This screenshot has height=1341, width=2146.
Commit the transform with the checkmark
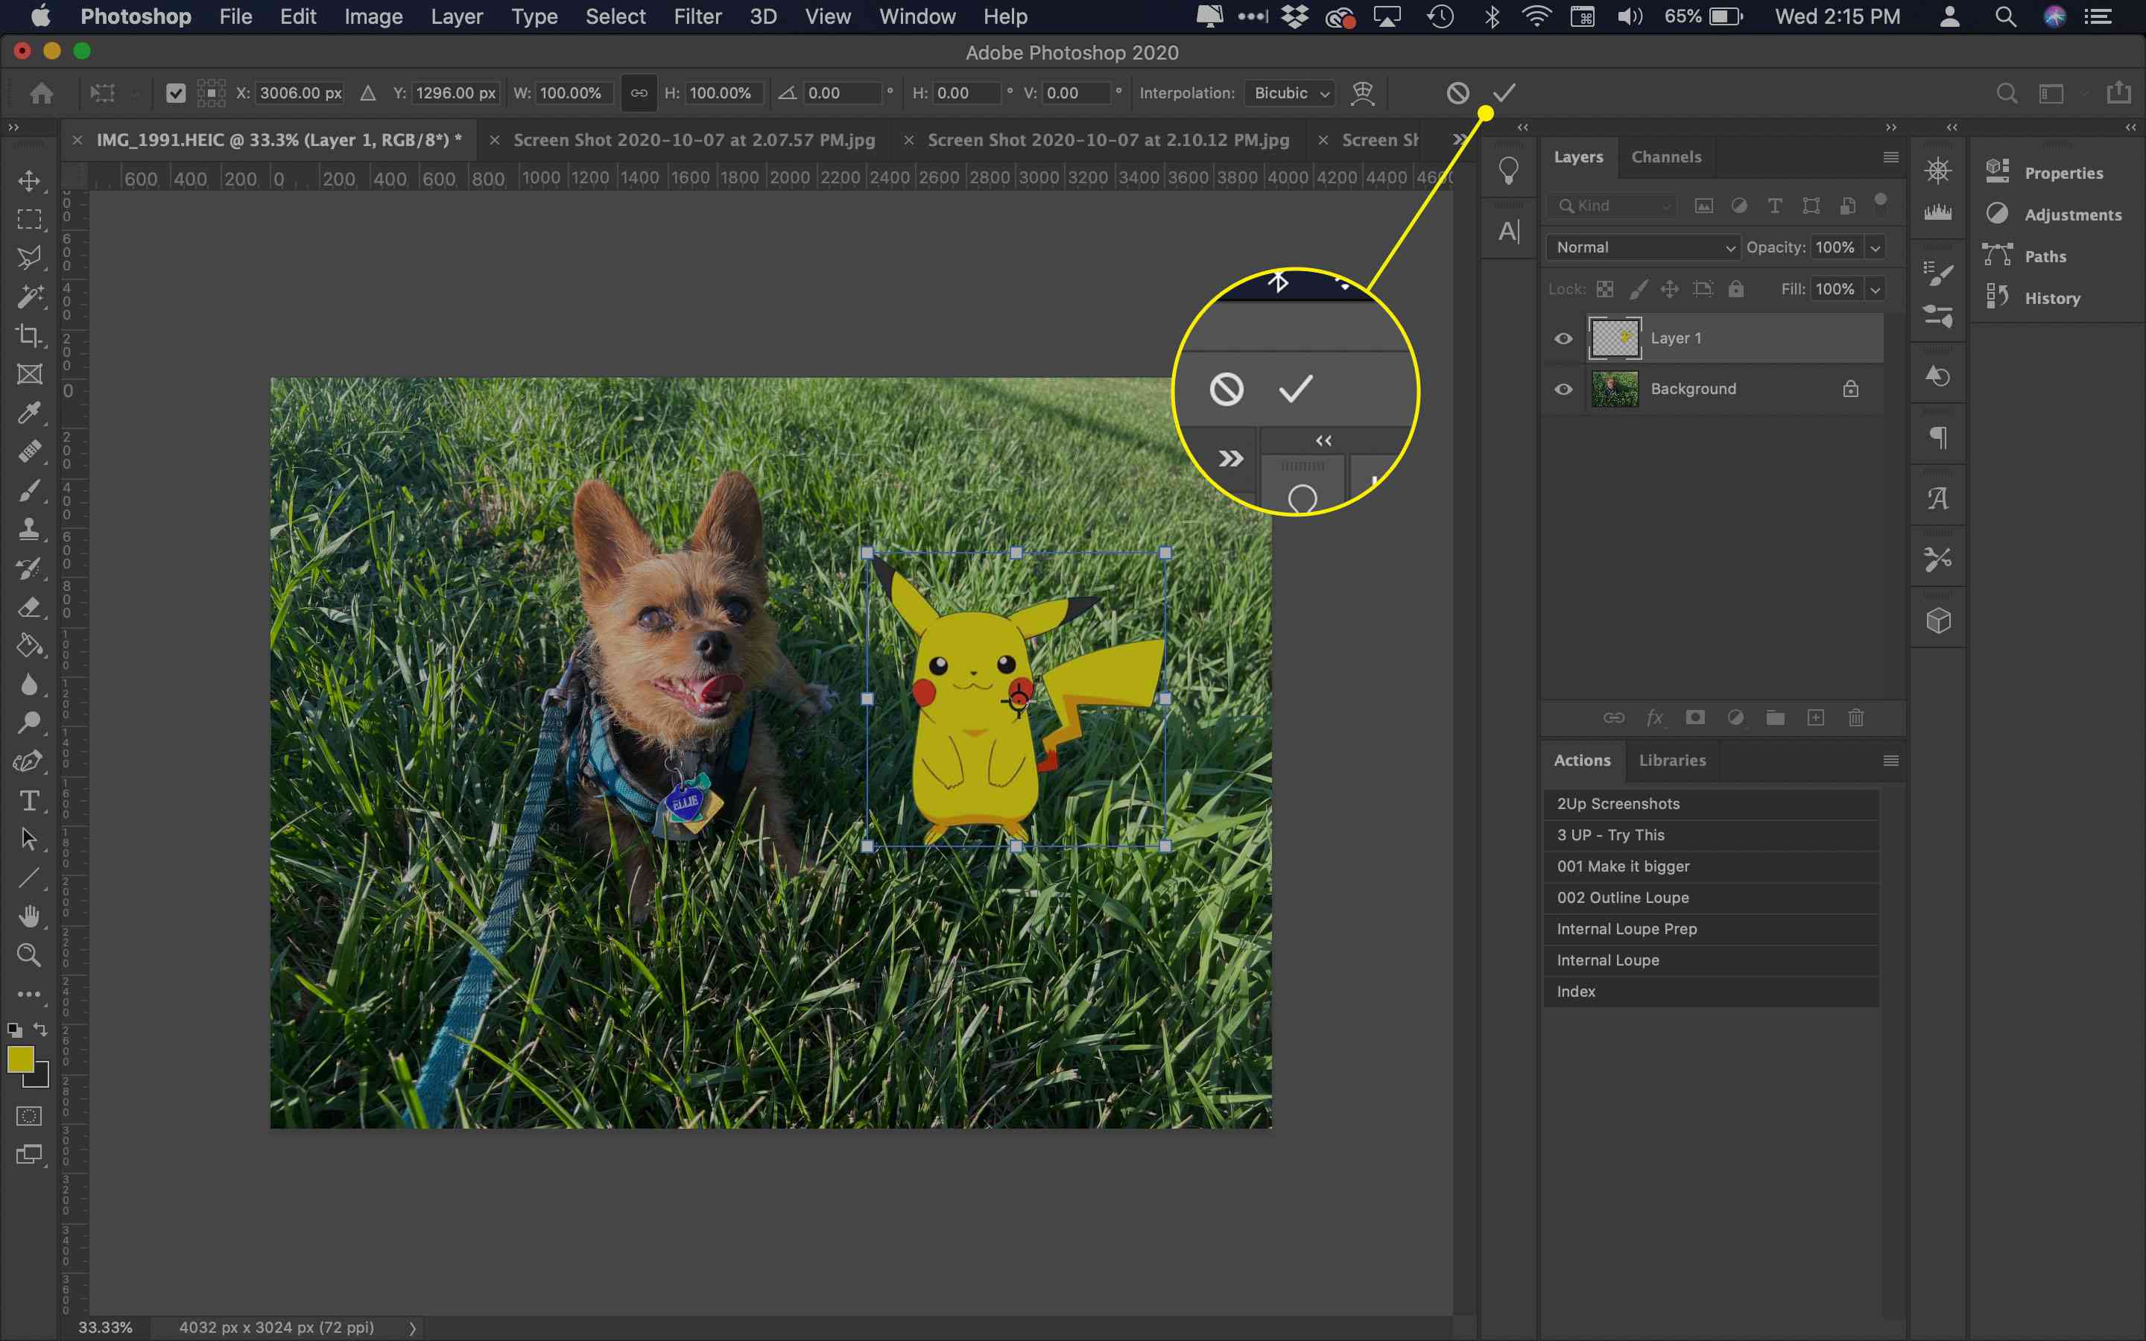click(1504, 92)
